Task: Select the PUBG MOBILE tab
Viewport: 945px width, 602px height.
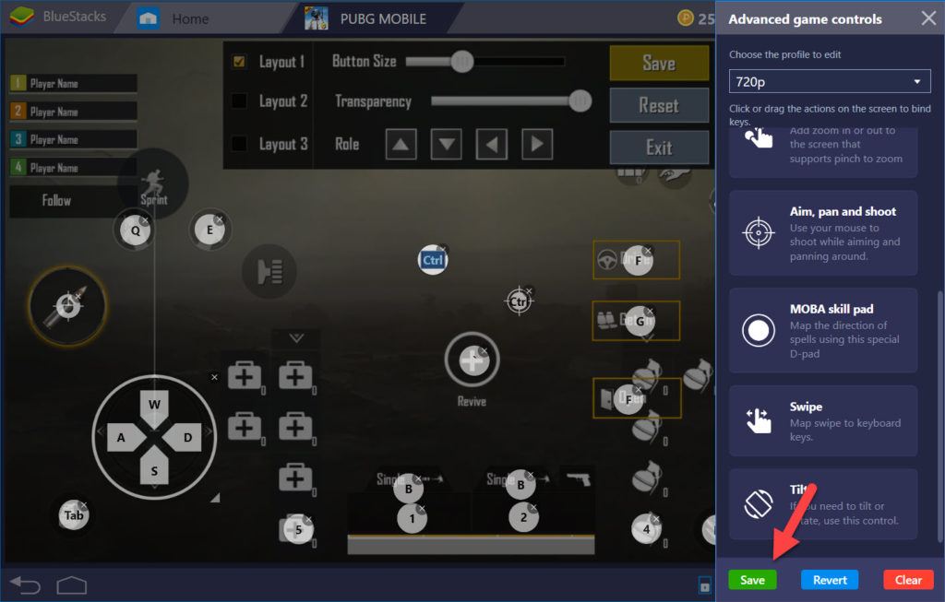Action: point(382,18)
